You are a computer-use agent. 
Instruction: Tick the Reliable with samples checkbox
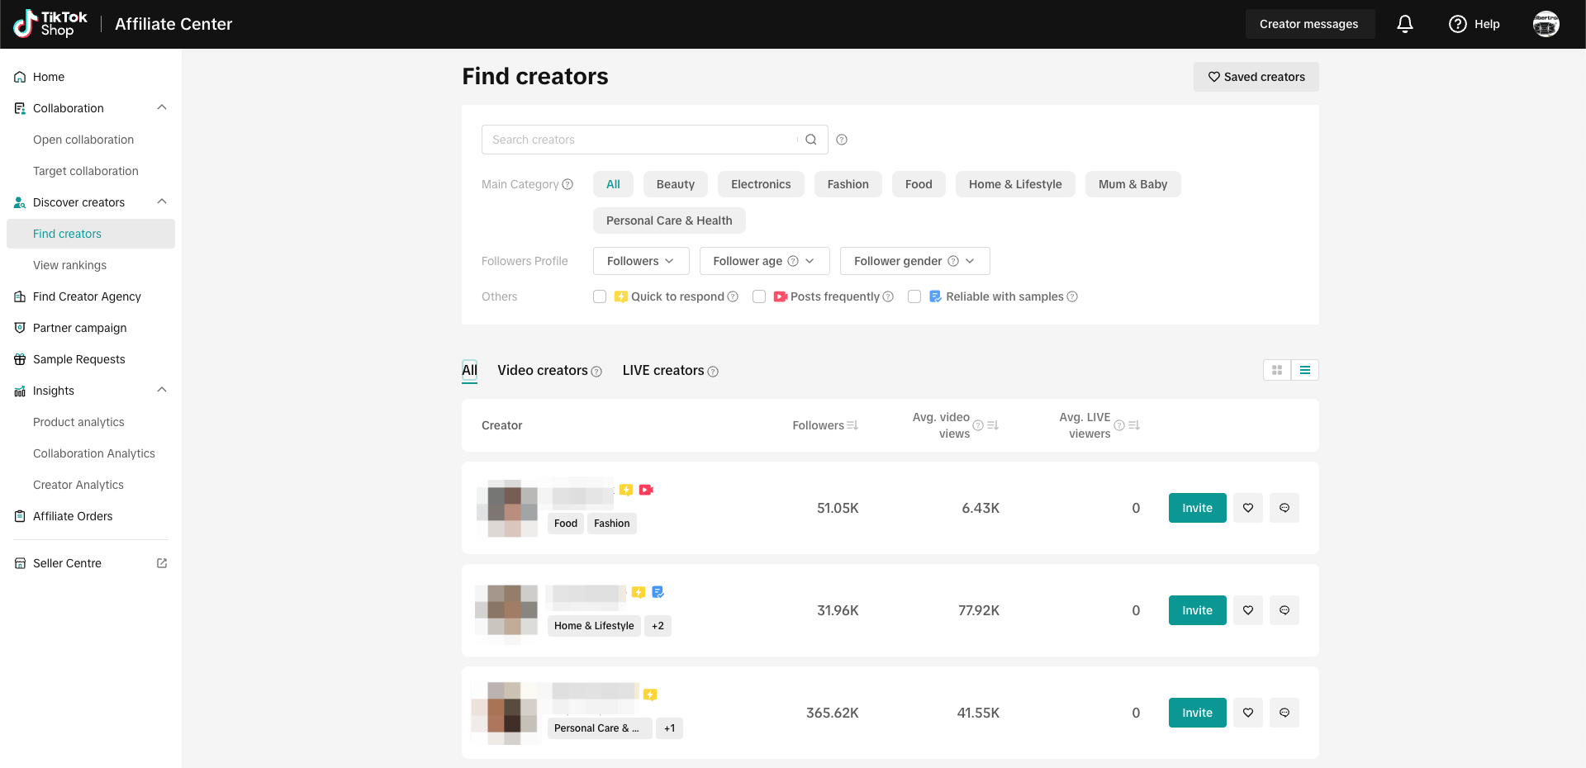coord(914,296)
